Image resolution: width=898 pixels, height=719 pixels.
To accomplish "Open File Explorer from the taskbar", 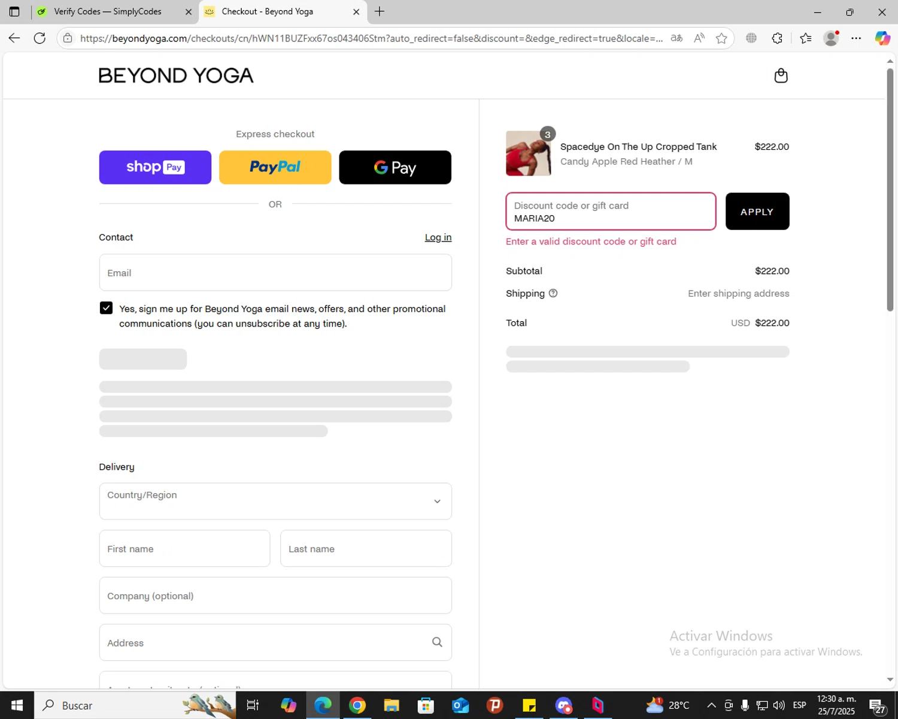I will tap(392, 705).
